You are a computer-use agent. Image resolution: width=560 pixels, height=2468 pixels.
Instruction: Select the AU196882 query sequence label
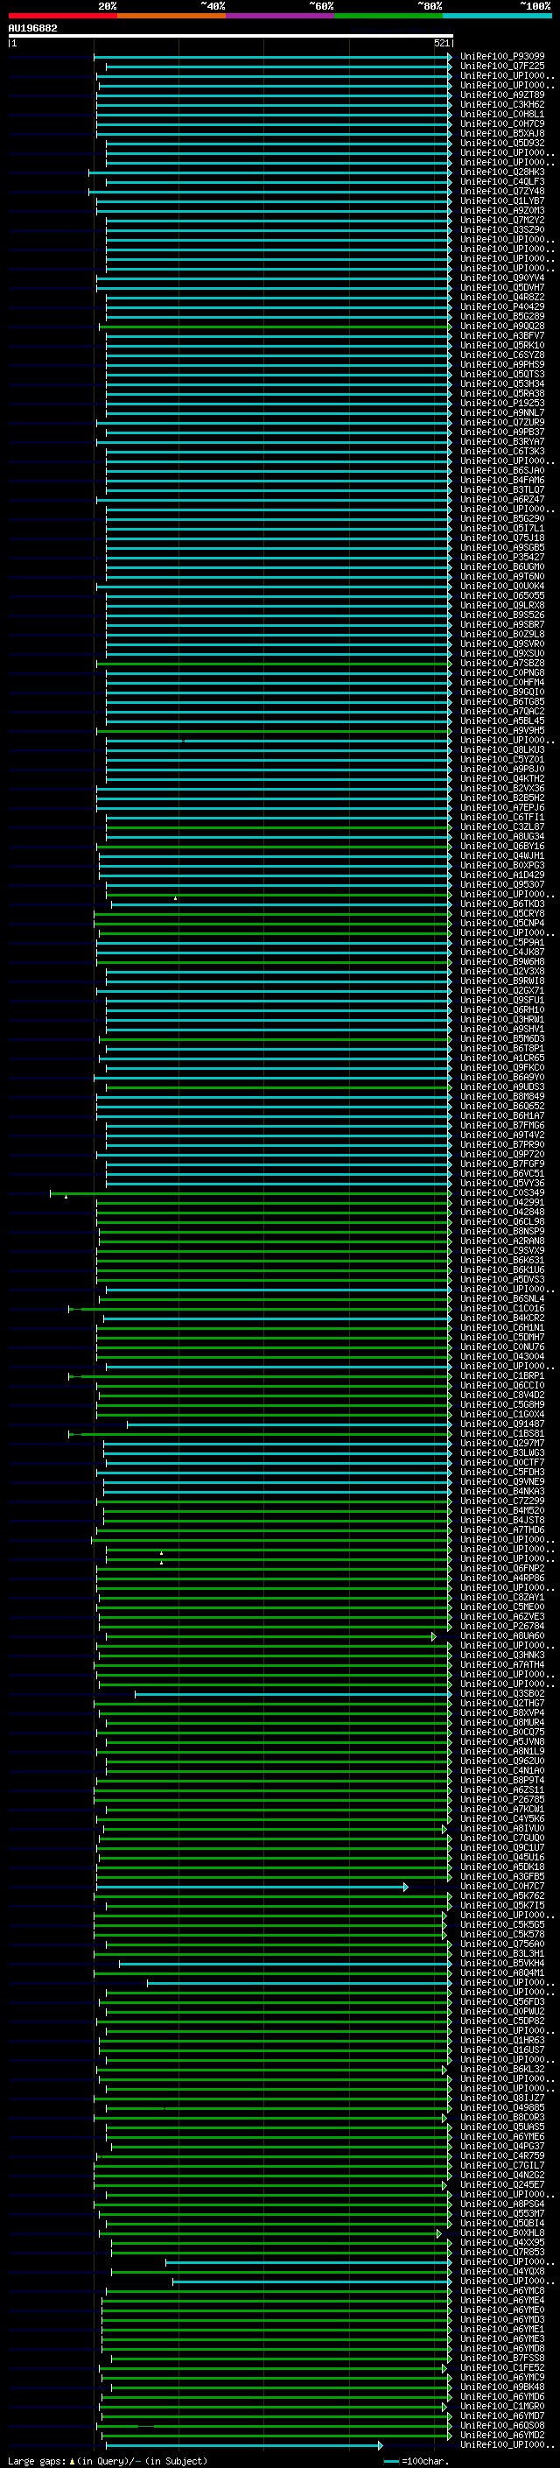click(x=32, y=28)
